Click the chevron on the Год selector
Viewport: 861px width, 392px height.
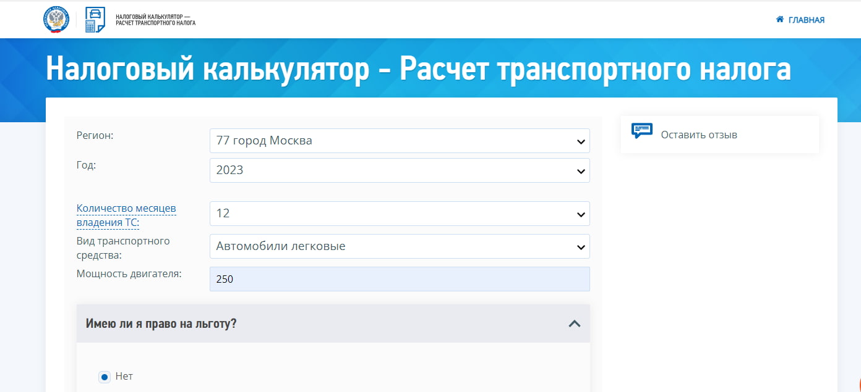580,170
